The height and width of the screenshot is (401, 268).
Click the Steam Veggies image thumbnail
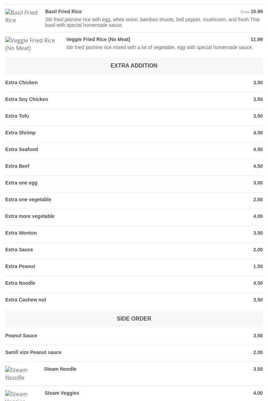tap(21, 396)
